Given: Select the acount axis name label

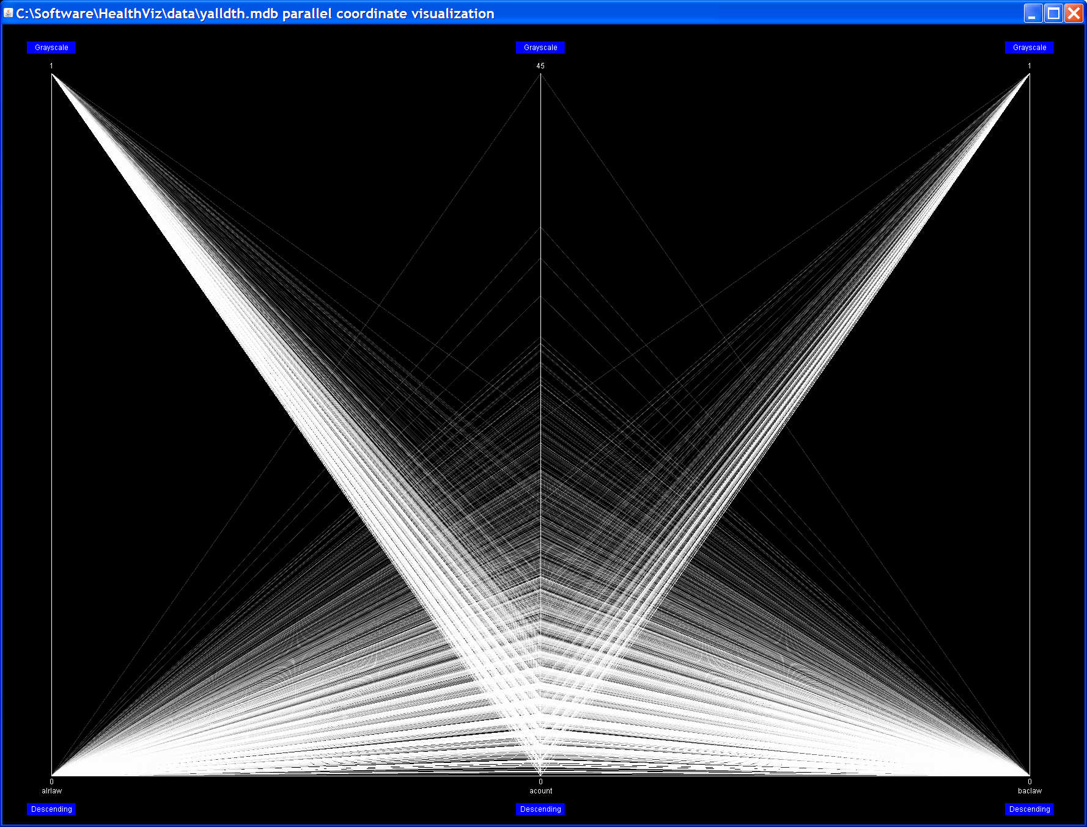Looking at the screenshot, I should tap(540, 791).
